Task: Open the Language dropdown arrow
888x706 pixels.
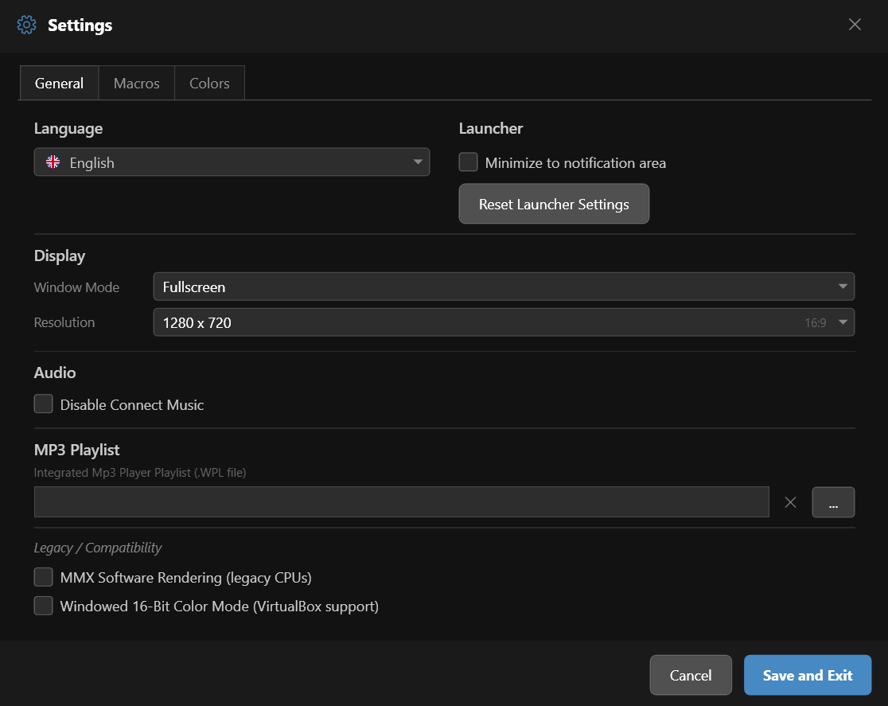Action: click(418, 162)
